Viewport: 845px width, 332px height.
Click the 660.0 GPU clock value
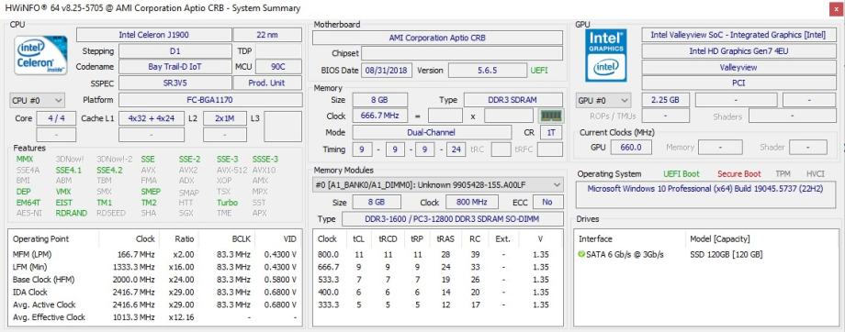coord(631,147)
